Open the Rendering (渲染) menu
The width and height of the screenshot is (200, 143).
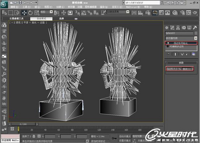[104, 7]
